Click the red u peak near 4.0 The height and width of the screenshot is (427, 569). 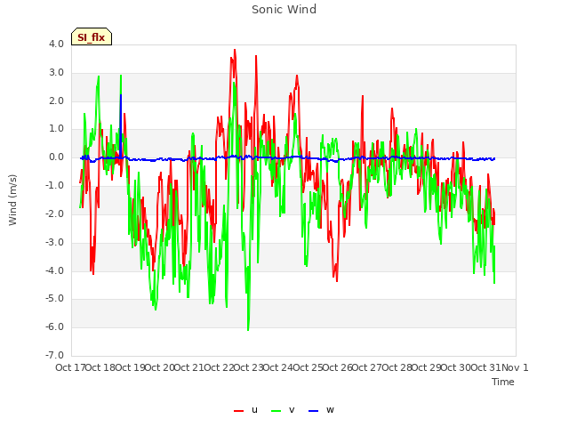(235, 51)
